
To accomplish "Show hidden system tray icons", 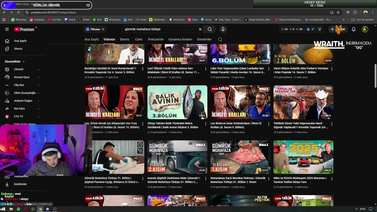I will 356,209.
